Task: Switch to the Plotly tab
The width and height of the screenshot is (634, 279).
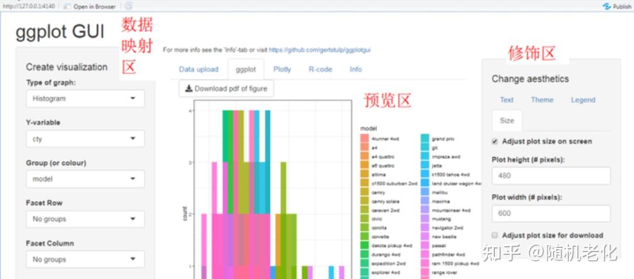Action: coord(282,69)
